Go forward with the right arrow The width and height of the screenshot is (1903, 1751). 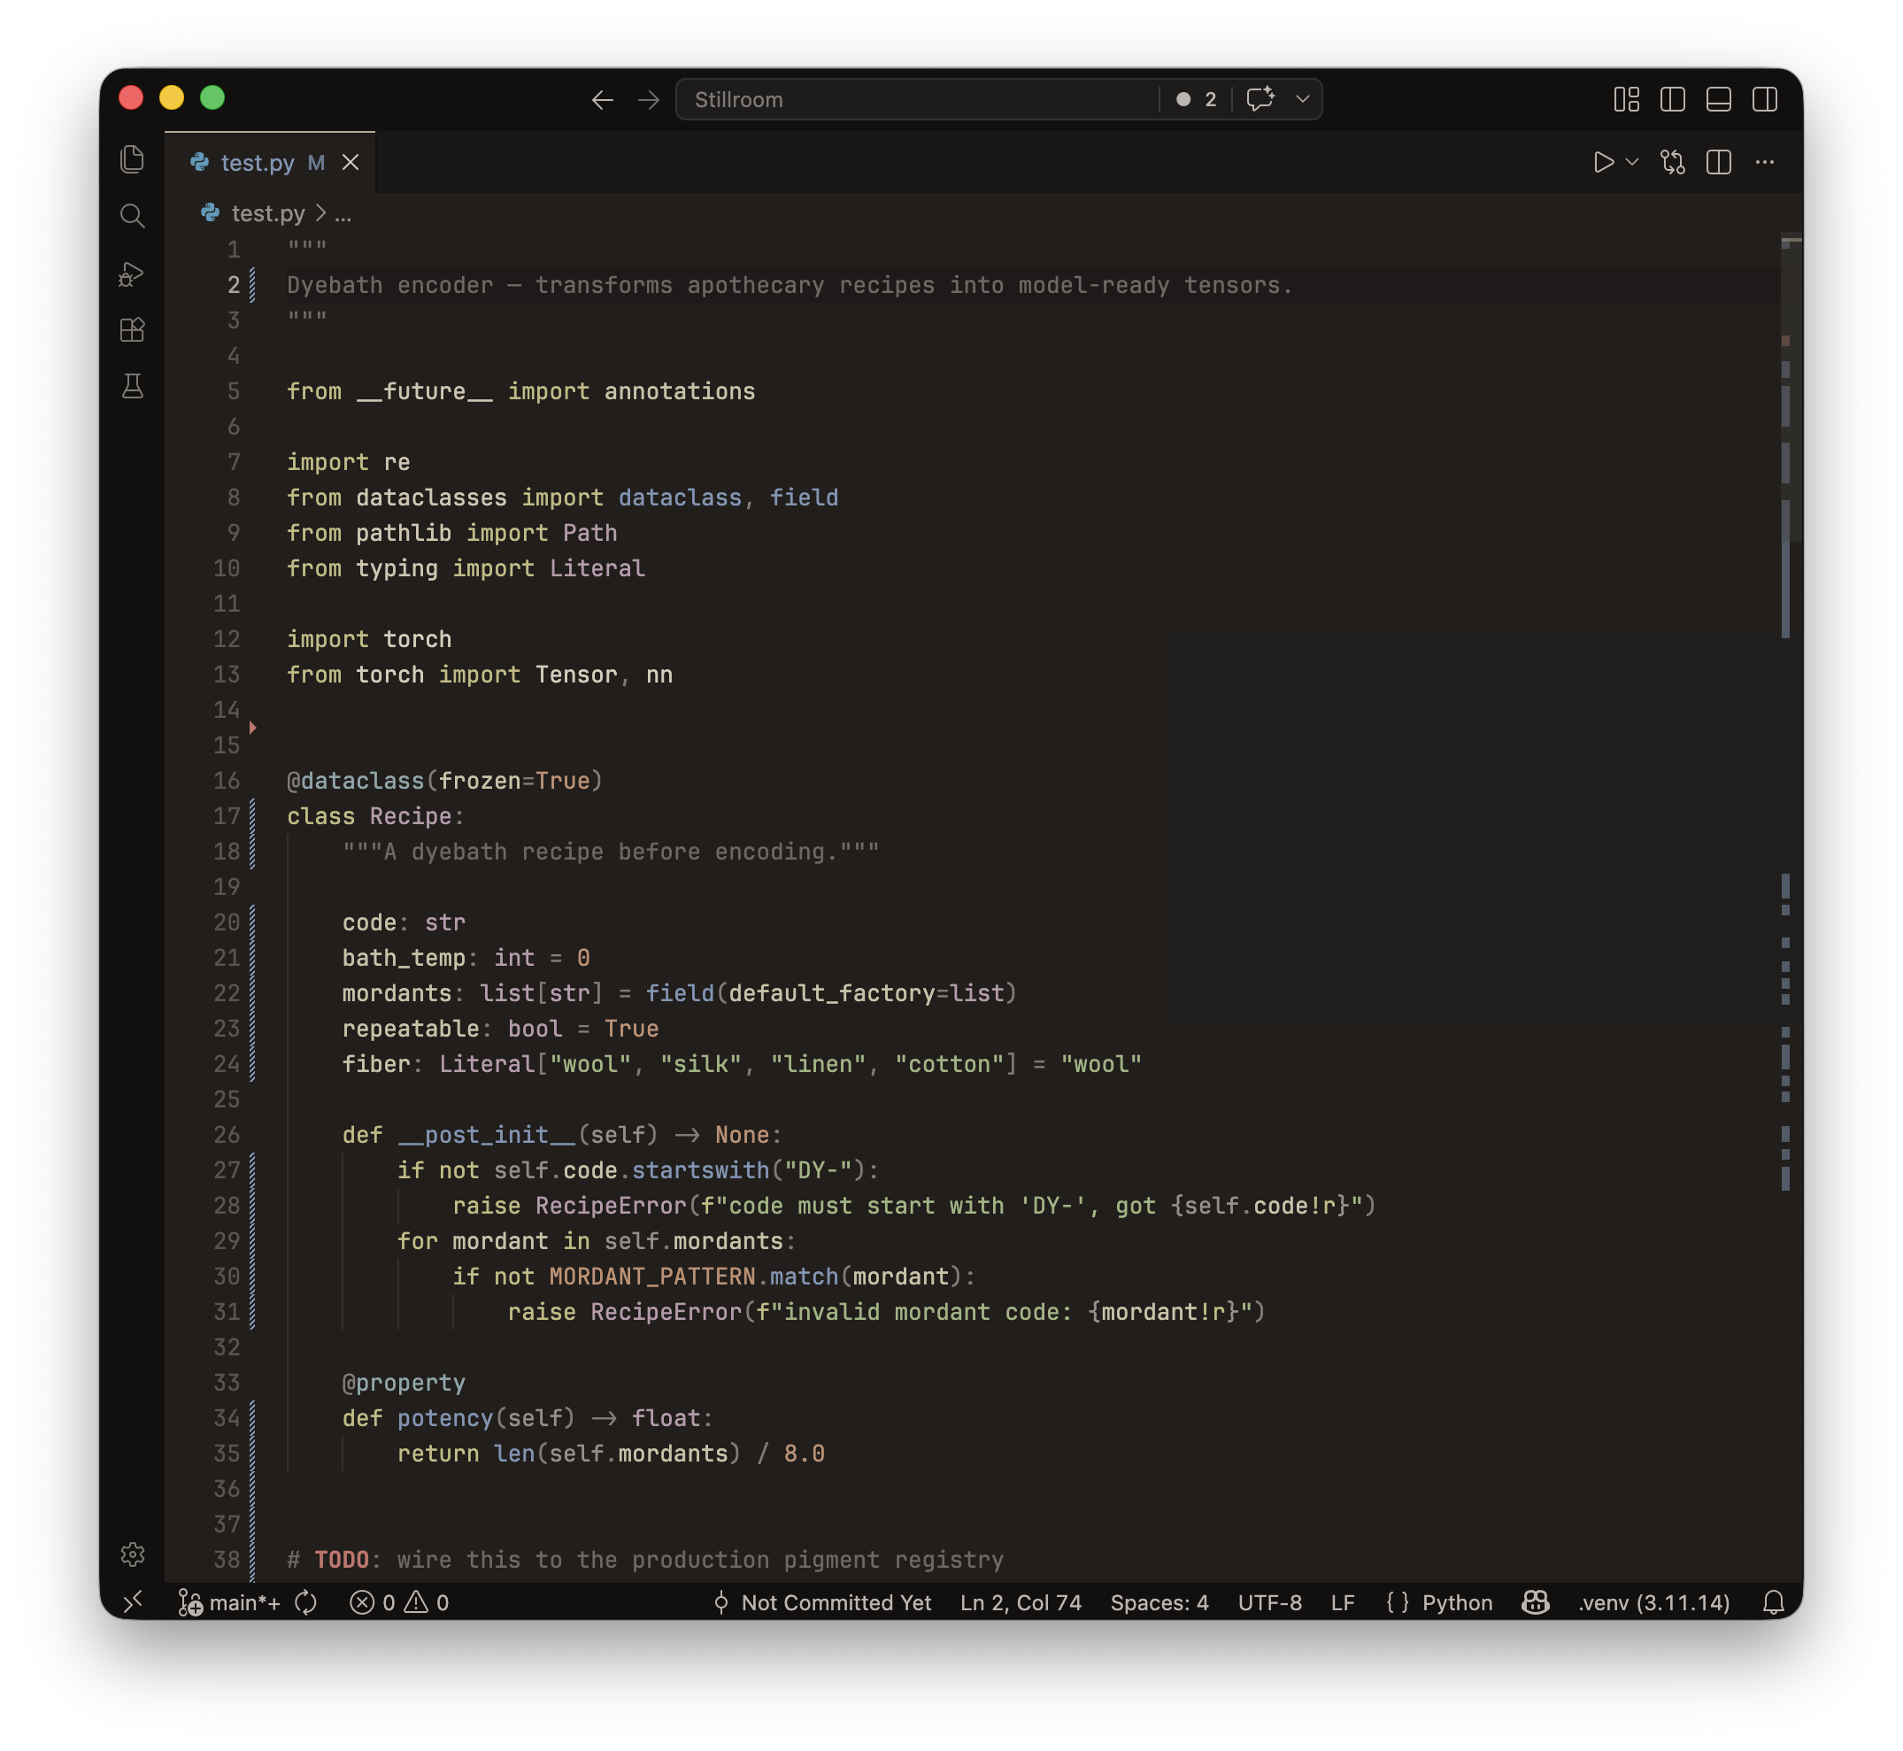[649, 99]
